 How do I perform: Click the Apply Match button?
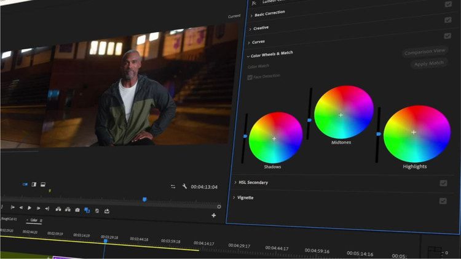428,63
